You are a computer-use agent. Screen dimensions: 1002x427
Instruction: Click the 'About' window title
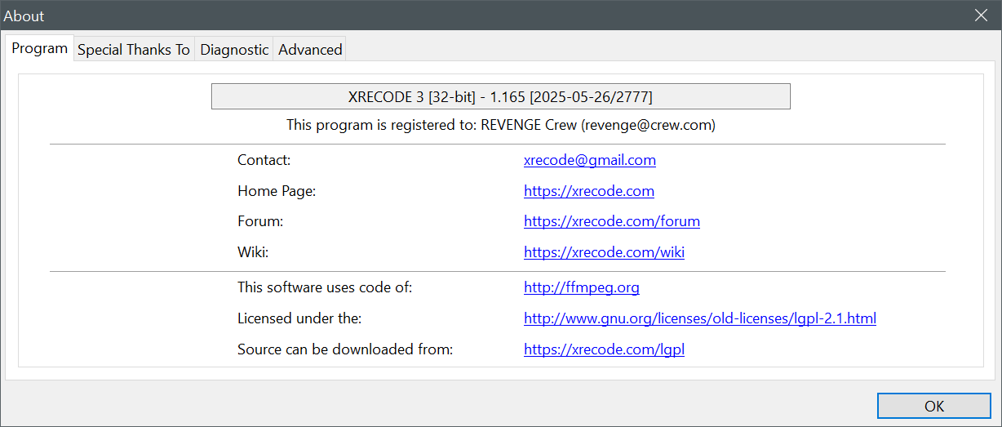click(x=24, y=16)
